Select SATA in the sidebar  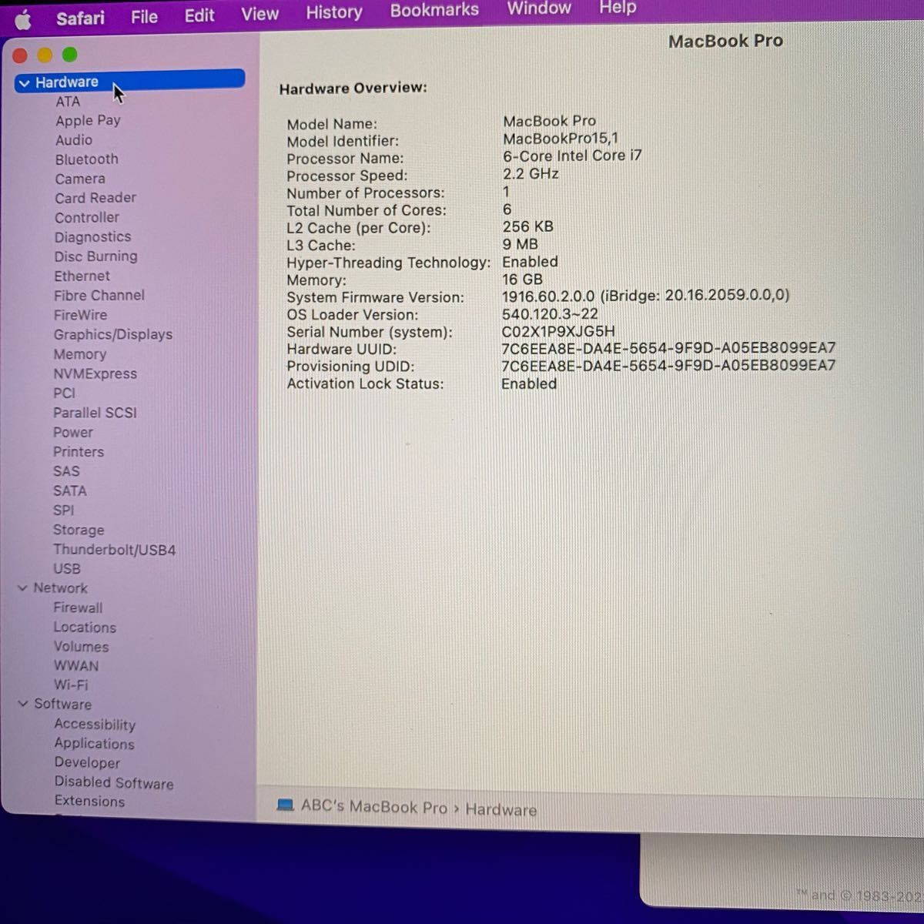click(70, 490)
